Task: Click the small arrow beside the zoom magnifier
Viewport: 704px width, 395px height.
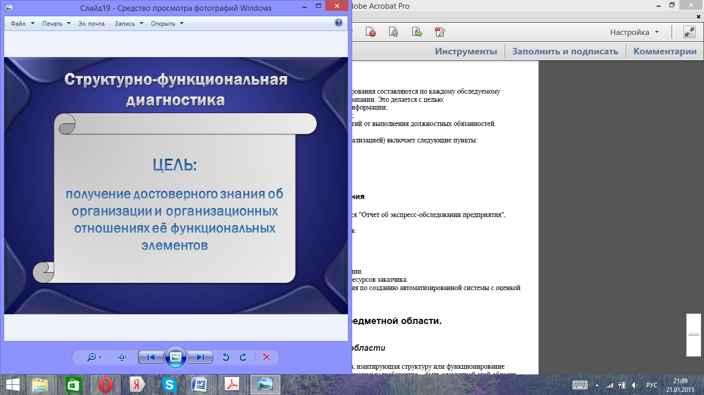Action: coord(100,357)
